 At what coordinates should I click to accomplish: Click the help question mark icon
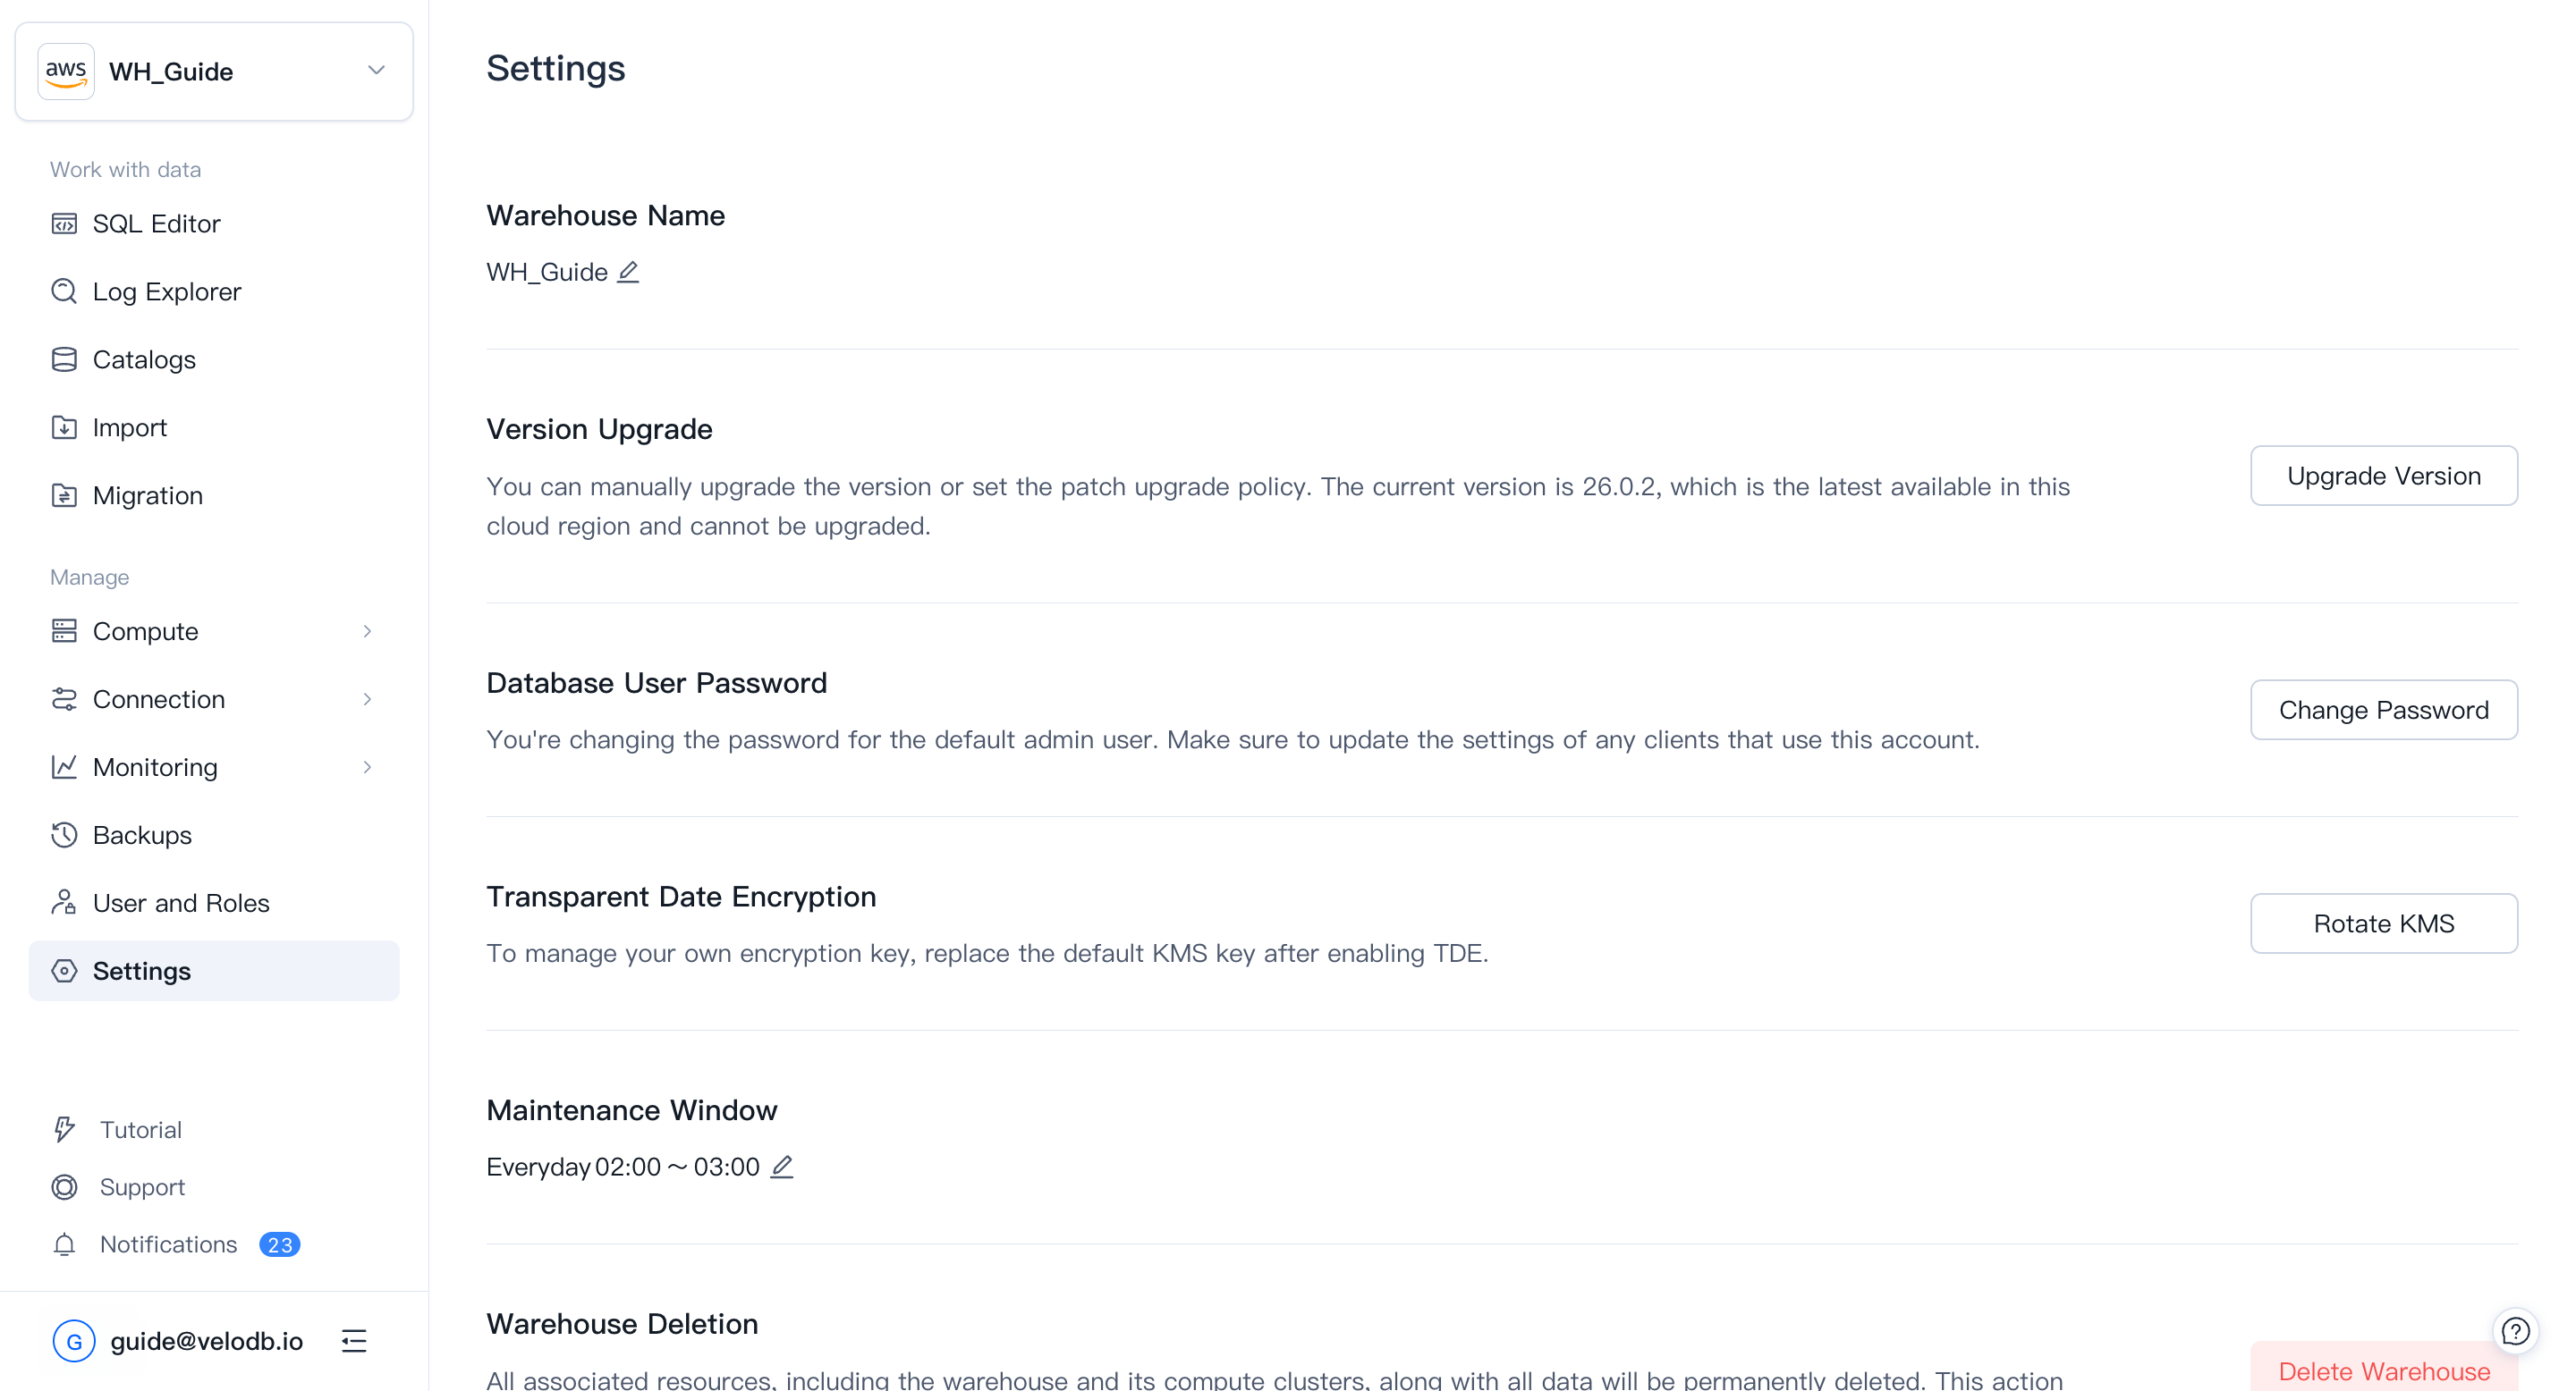[x=2515, y=1331]
